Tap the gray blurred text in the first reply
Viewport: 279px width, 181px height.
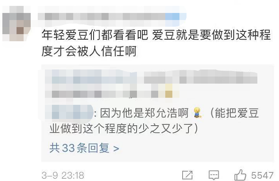[x=201, y=78]
